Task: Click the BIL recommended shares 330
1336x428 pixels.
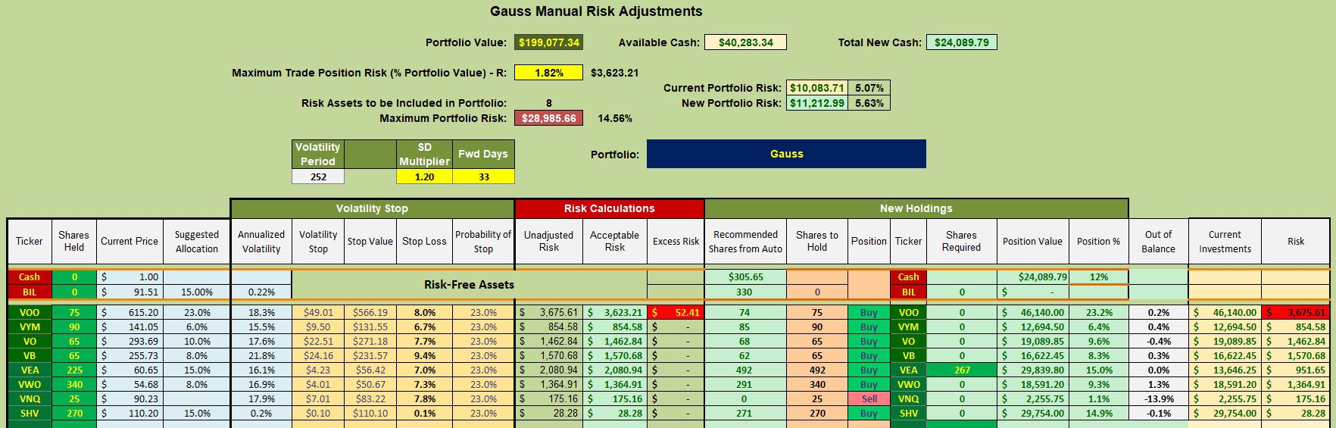Action: [745, 292]
